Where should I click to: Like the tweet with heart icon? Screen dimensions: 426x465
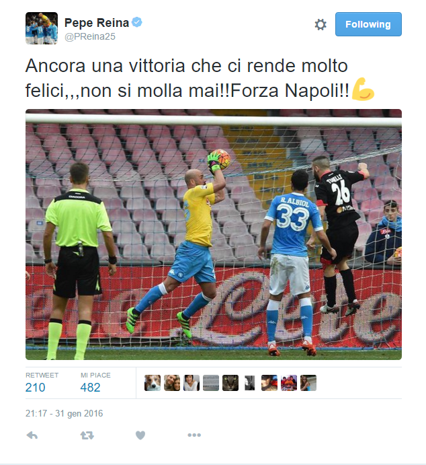pos(140,435)
